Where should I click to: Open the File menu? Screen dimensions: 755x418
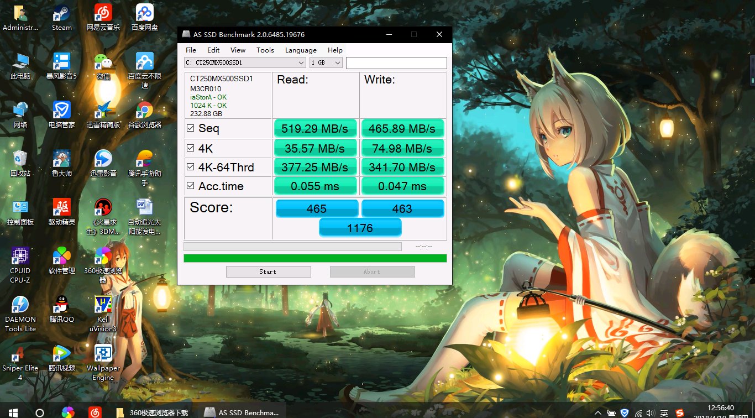coord(191,50)
